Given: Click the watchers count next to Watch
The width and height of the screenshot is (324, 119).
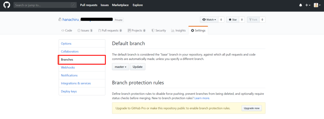Looking at the screenshot, I should [221, 20].
